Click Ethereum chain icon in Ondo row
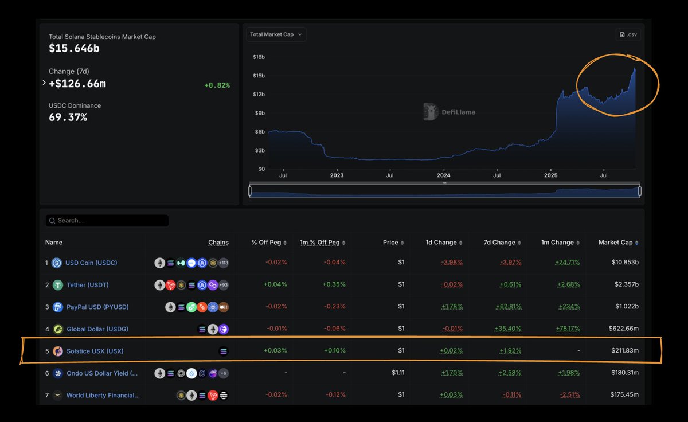The width and height of the screenshot is (688, 422). click(160, 373)
